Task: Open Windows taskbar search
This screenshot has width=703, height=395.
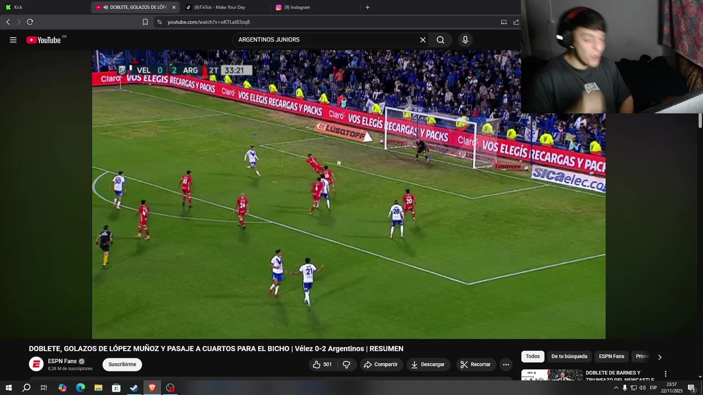Action: tap(26, 388)
